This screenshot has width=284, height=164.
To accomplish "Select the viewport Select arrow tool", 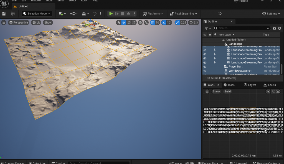I will point(119,22).
